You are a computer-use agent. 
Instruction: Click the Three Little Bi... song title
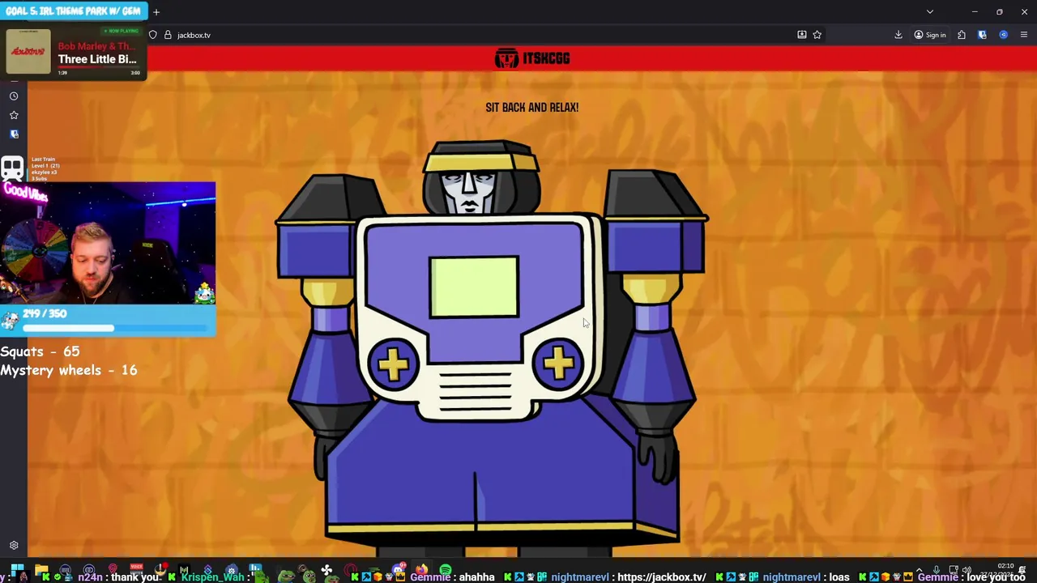tap(97, 59)
